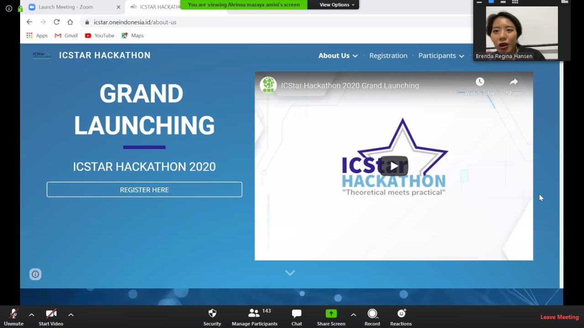Image resolution: width=584 pixels, height=328 pixels.
Task: Open the View Options dropdown
Action: [337, 5]
